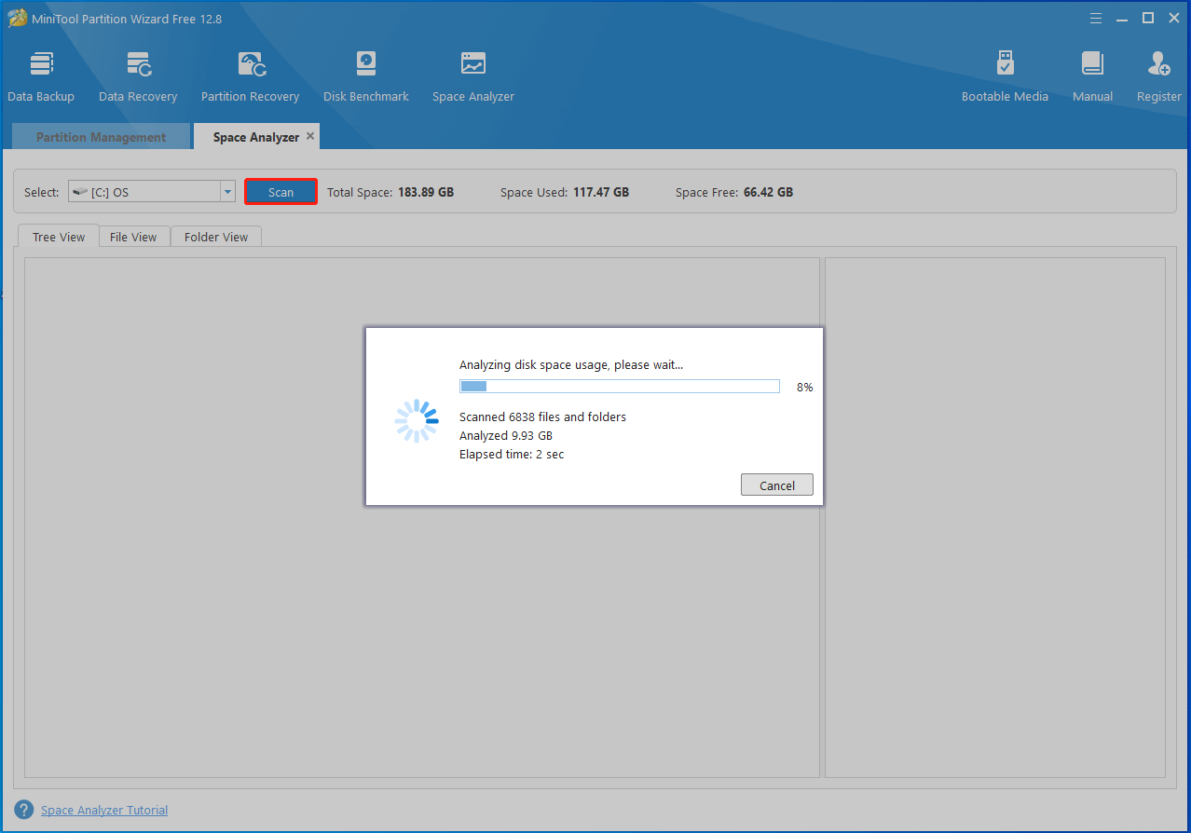The width and height of the screenshot is (1191, 833).
Task: Open the Manual
Action: [x=1091, y=75]
